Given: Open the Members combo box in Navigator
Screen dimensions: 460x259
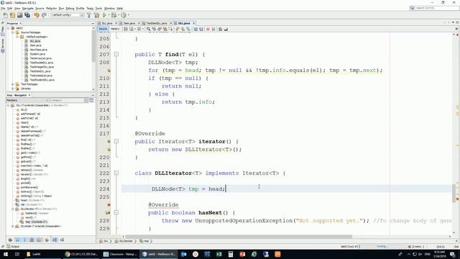Looking at the screenshot, I should pyautogui.click(x=27, y=101).
